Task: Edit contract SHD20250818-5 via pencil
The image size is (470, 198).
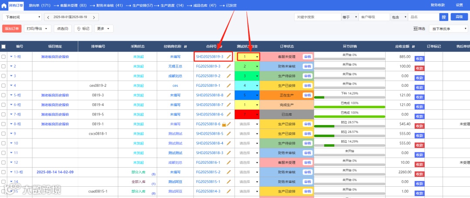Action: tap(229, 134)
